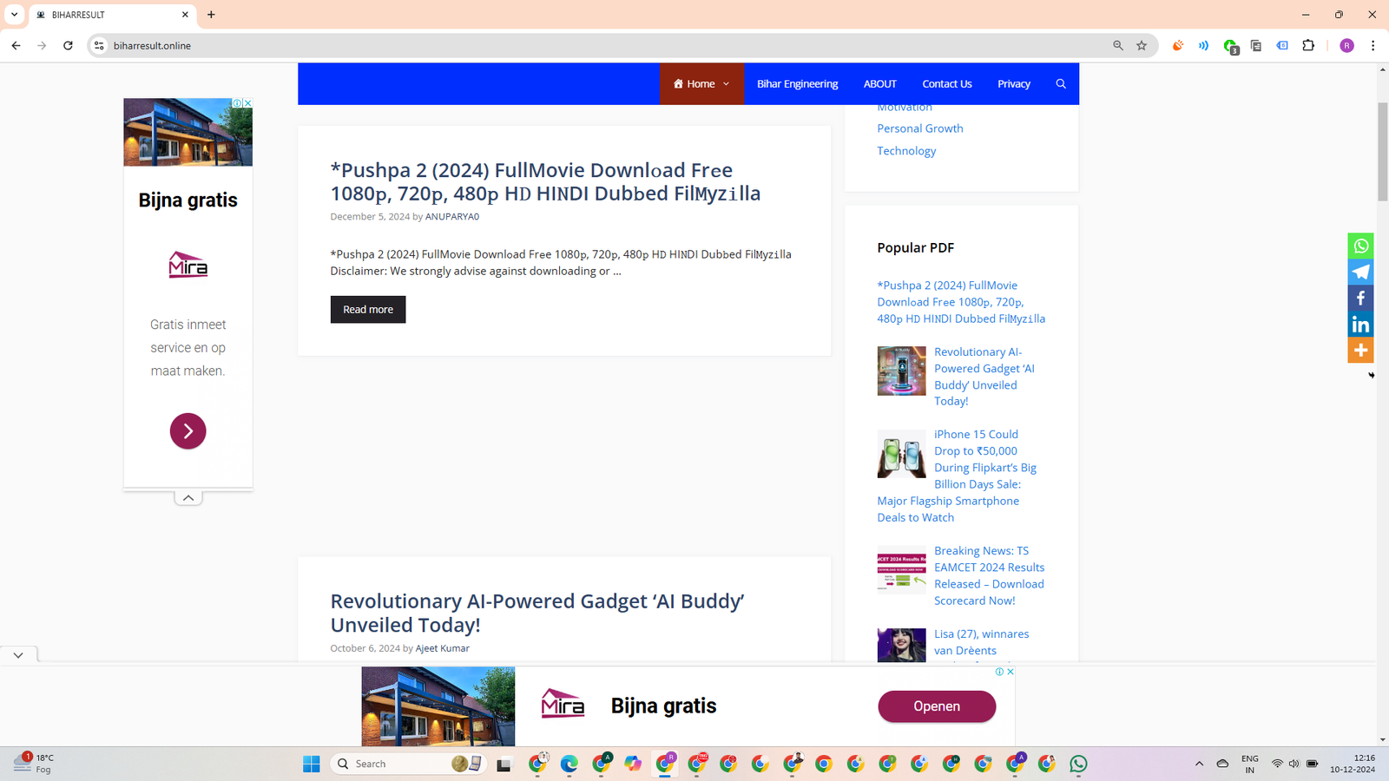Collapse the left ad using the up chevron
This screenshot has height=781, width=1389.
pyautogui.click(x=188, y=498)
